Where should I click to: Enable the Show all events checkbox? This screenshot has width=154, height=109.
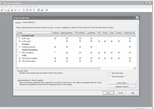[110, 73]
